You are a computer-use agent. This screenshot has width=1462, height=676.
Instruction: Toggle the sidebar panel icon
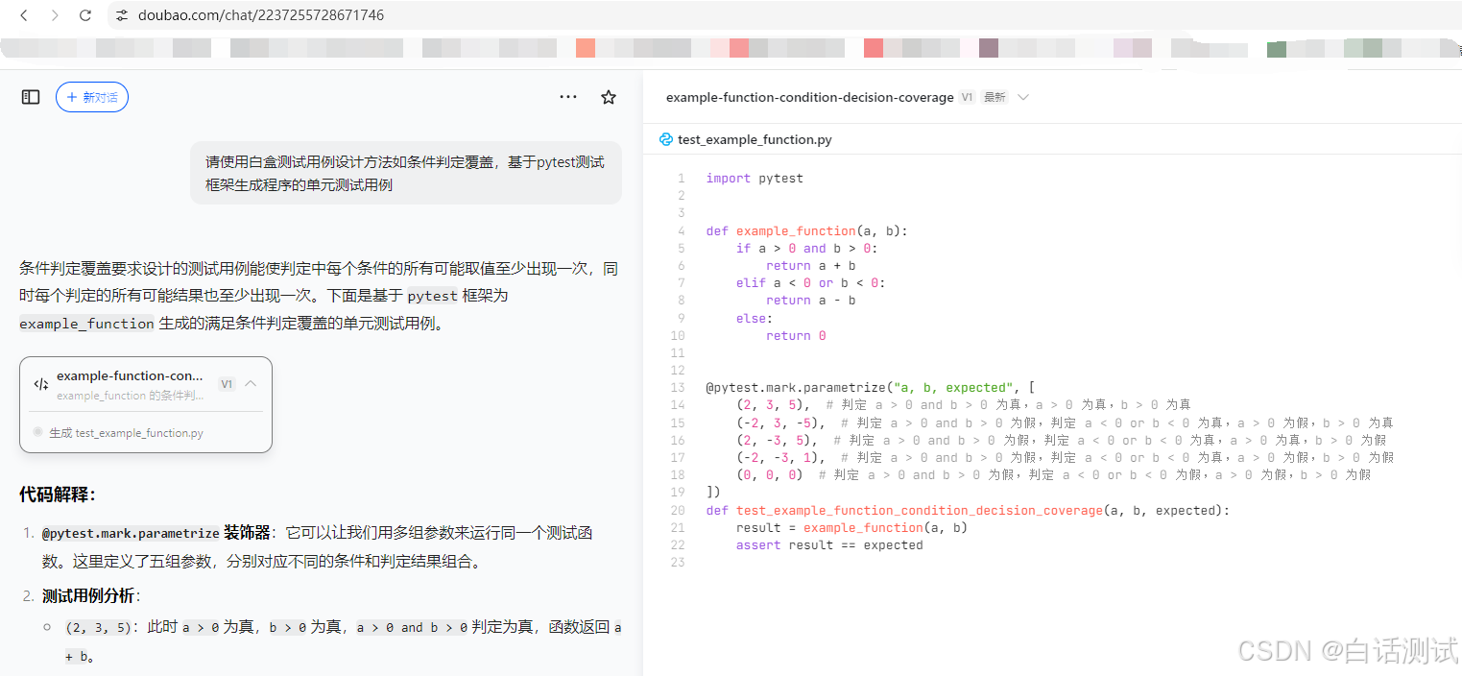(x=31, y=97)
